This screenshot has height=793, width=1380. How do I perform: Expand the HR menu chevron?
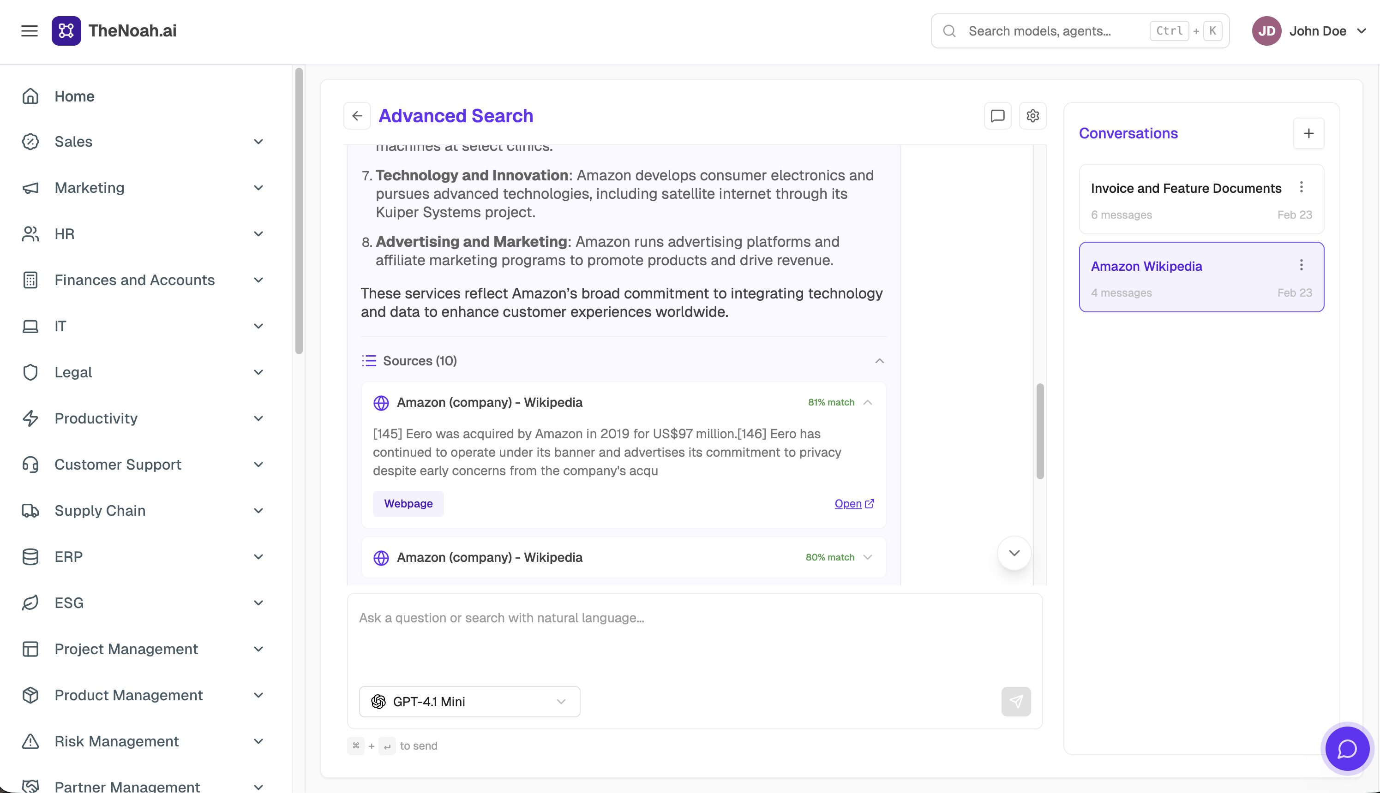click(258, 234)
